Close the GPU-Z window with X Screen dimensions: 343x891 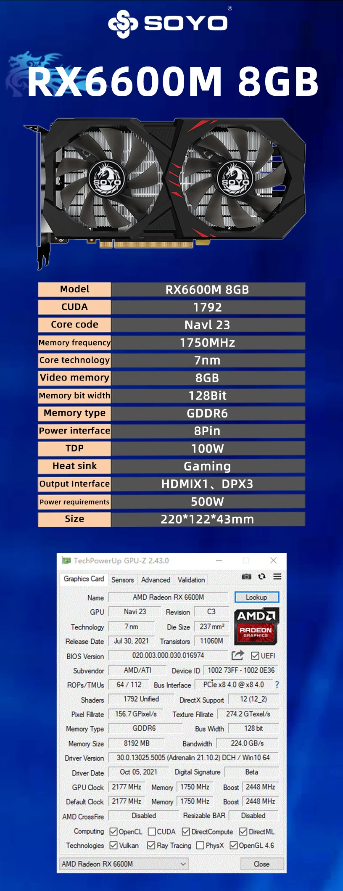pyautogui.click(x=274, y=561)
